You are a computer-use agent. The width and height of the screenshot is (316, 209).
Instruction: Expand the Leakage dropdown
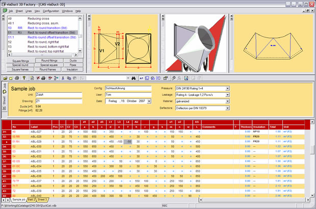(x=227, y=95)
